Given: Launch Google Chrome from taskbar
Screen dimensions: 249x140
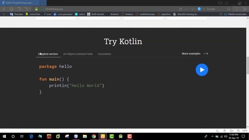Looking at the screenshot, I should pos(94,136).
